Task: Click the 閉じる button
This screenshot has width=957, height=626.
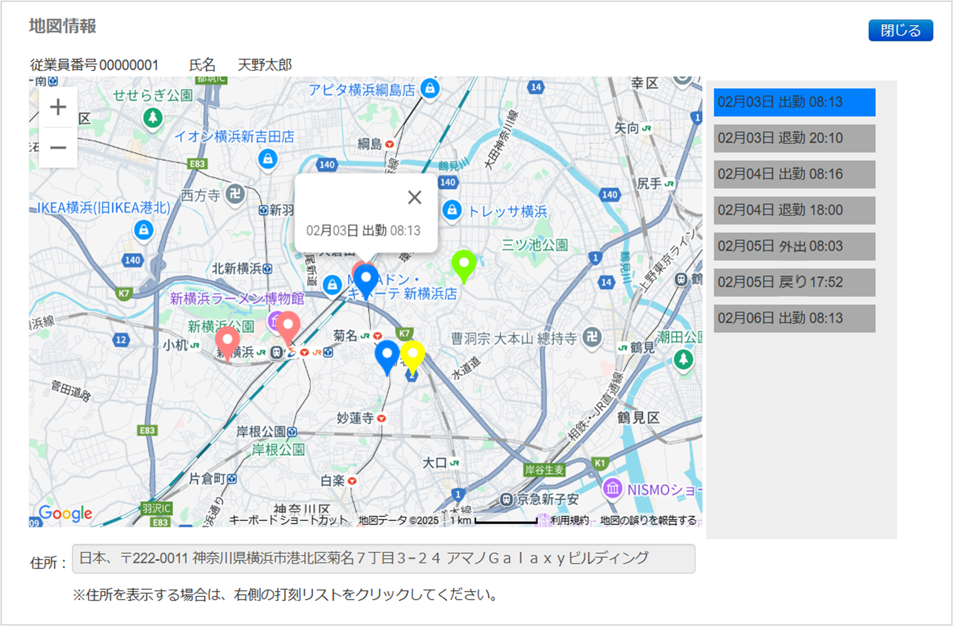Action: pos(900,30)
